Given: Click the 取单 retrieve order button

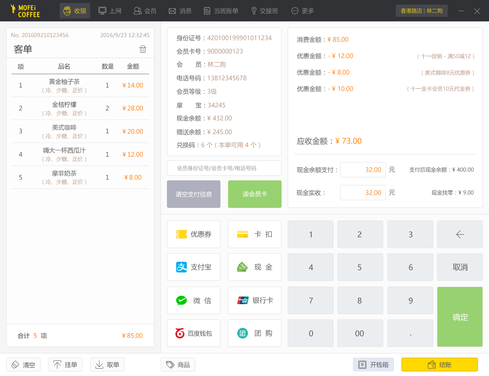Looking at the screenshot, I should (x=107, y=365).
